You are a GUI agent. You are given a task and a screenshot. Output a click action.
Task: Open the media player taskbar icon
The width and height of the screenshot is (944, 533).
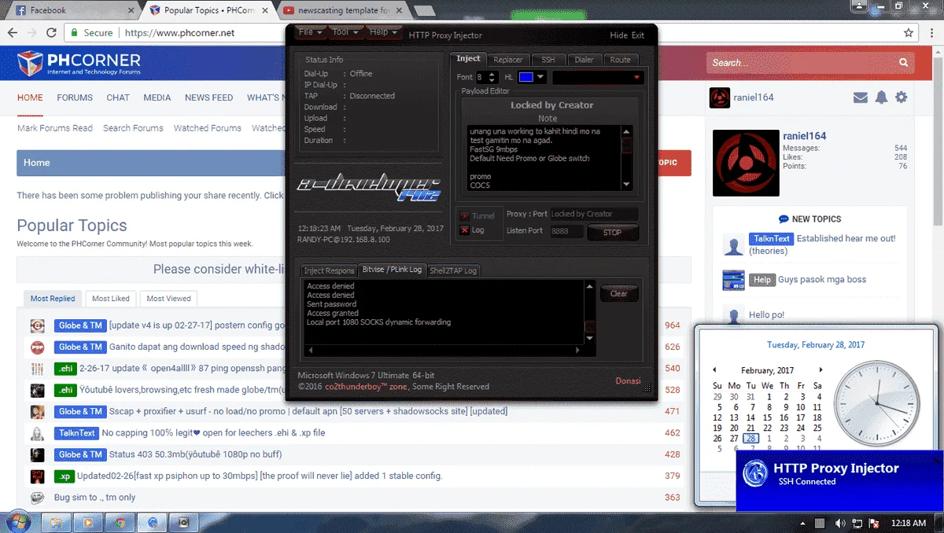88,522
